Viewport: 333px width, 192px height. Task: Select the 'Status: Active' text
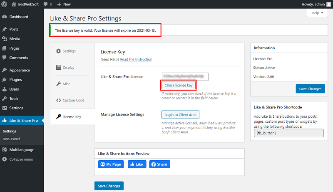264,68
